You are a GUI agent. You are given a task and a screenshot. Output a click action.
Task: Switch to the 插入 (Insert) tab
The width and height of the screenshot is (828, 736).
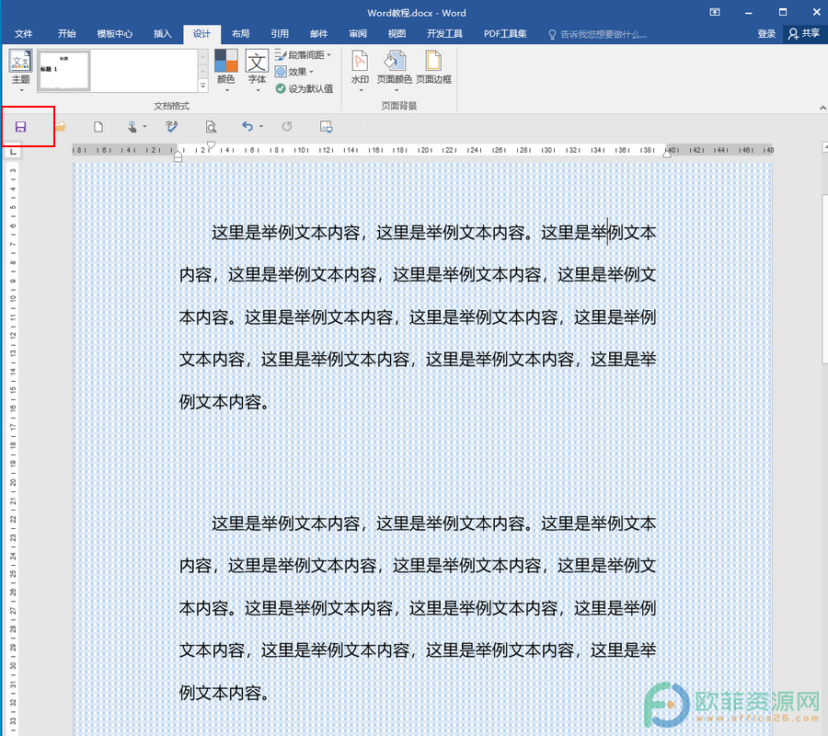tap(163, 34)
